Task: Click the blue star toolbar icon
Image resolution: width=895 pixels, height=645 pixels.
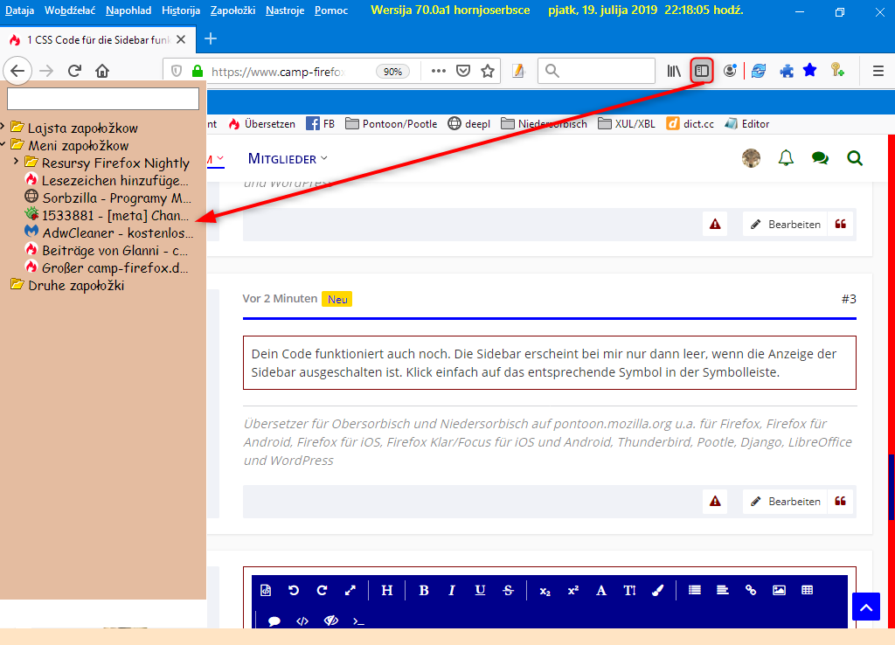Action: (x=810, y=70)
